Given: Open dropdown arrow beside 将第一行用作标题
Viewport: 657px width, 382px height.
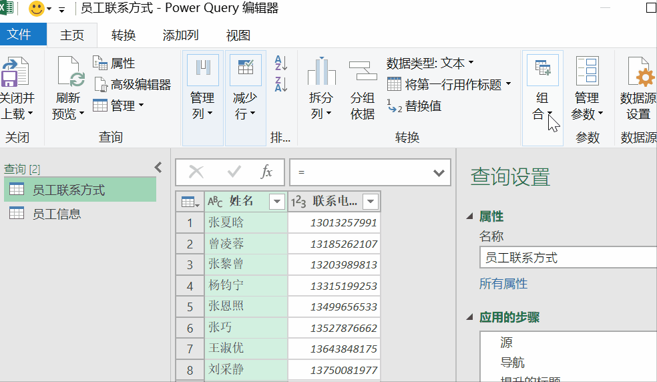Looking at the screenshot, I should coord(508,84).
